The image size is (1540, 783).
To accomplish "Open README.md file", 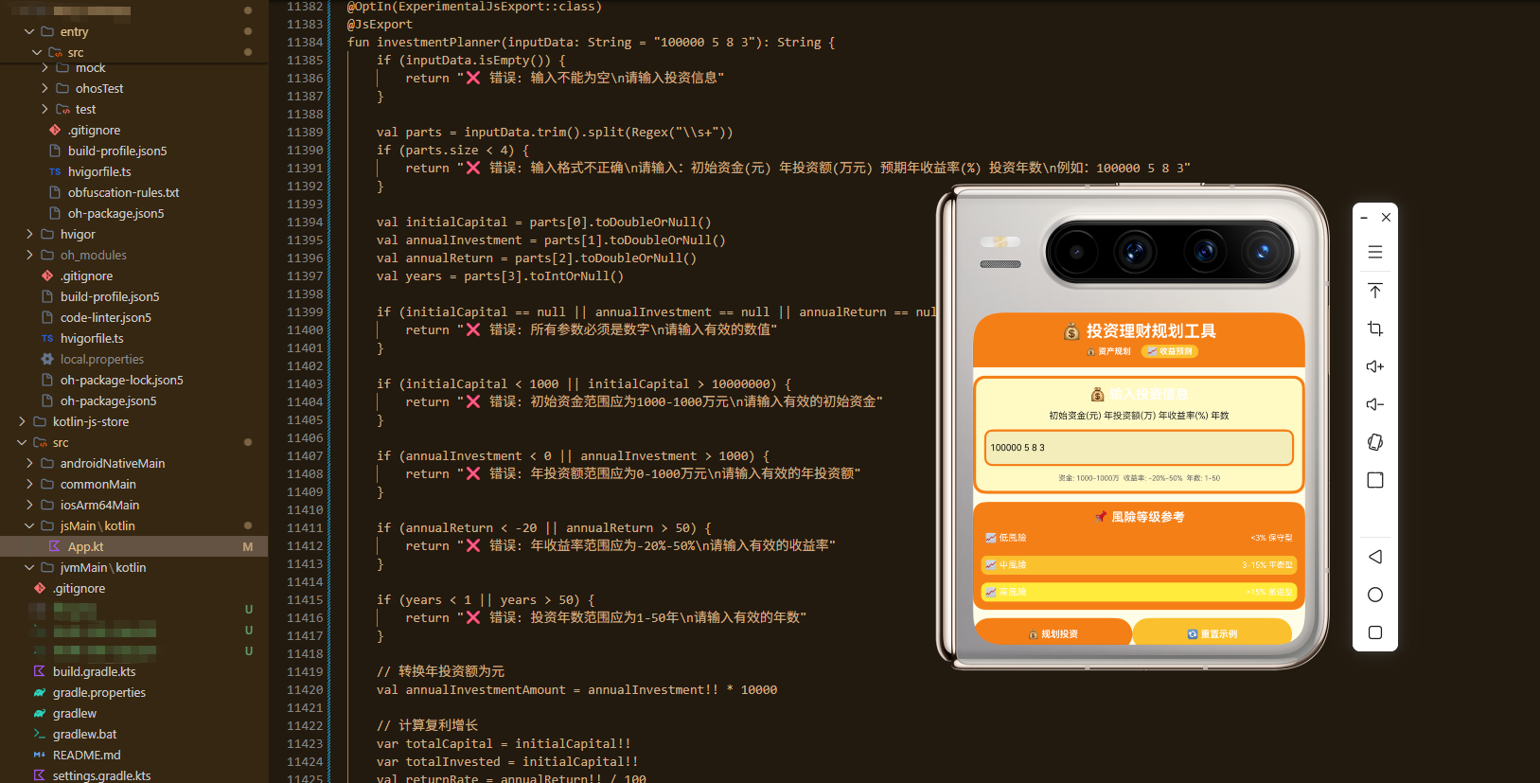I will [87, 755].
